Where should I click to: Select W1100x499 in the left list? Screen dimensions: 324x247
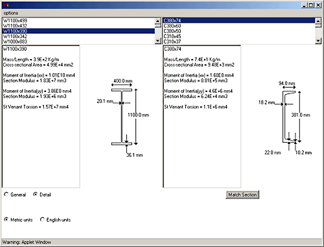78,21
